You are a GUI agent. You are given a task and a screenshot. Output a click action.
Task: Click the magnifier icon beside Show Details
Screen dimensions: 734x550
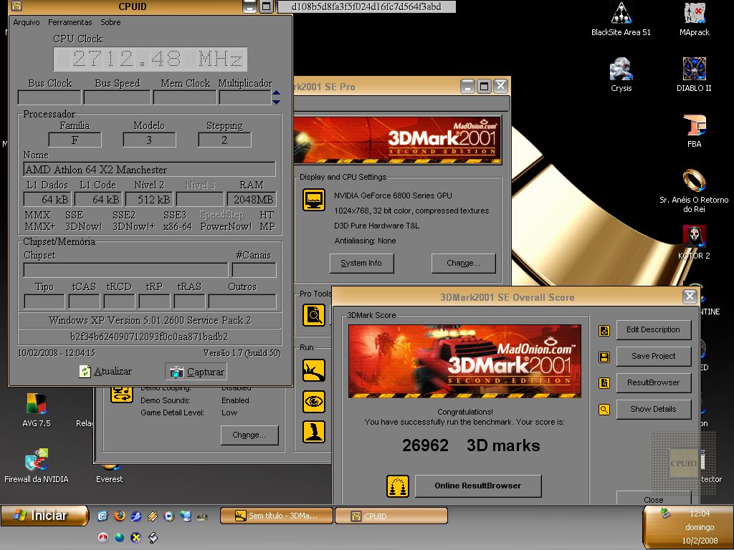[604, 410]
